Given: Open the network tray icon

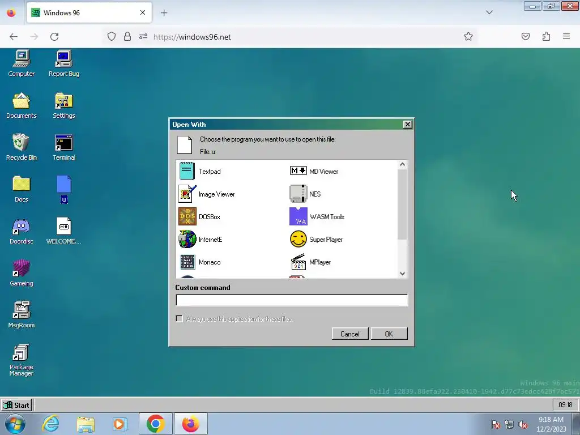Looking at the screenshot, I should (x=509, y=424).
